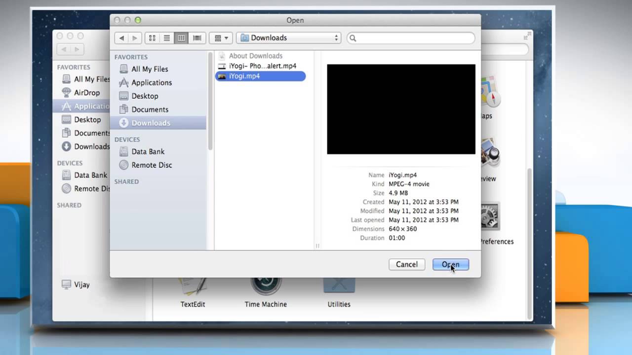The width and height of the screenshot is (632, 355).
Task: Switch Open dialog to column view
Action: [x=182, y=38]
